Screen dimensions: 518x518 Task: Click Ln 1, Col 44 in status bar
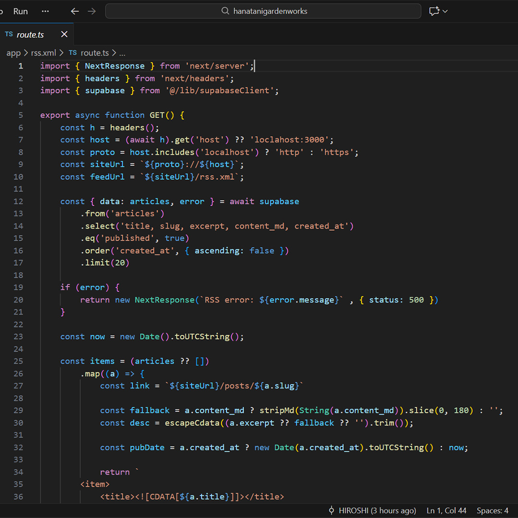(447, 510)
